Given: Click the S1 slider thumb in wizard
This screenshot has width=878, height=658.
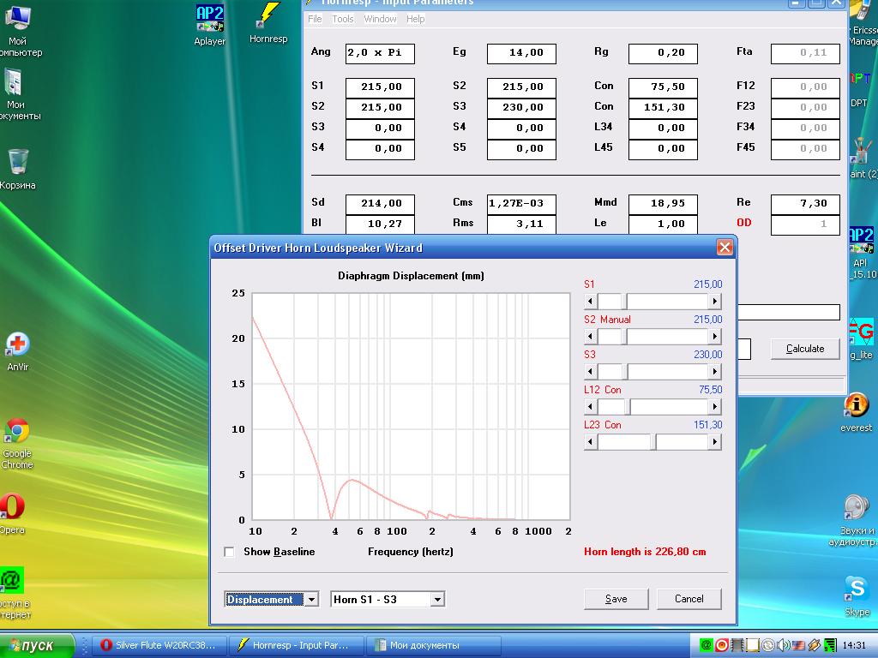Looking at the screenshot, I should pos(624,302).
